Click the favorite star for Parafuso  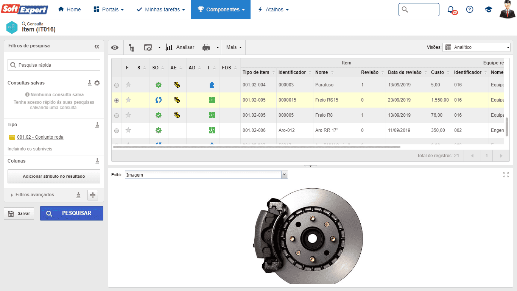point(128,85)
